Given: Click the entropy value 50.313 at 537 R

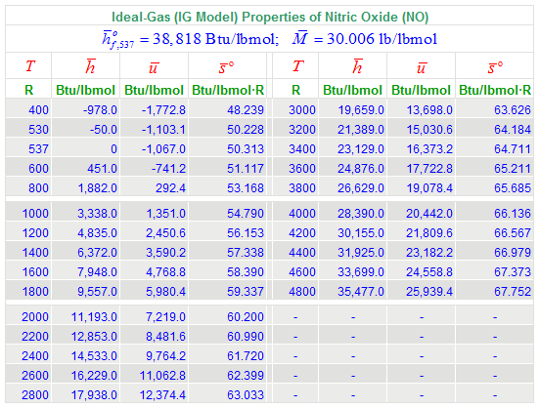Looking at the screenshot, I should (246, 149).
